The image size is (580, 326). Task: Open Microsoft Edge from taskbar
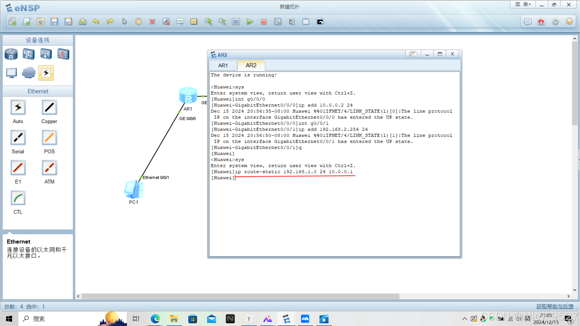(155, 319)
